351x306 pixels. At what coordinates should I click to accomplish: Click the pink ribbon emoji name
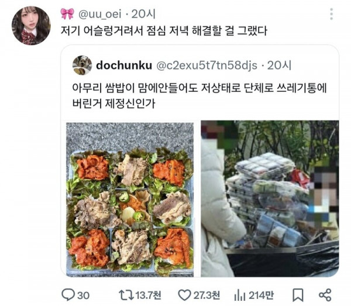coord(67,14)
